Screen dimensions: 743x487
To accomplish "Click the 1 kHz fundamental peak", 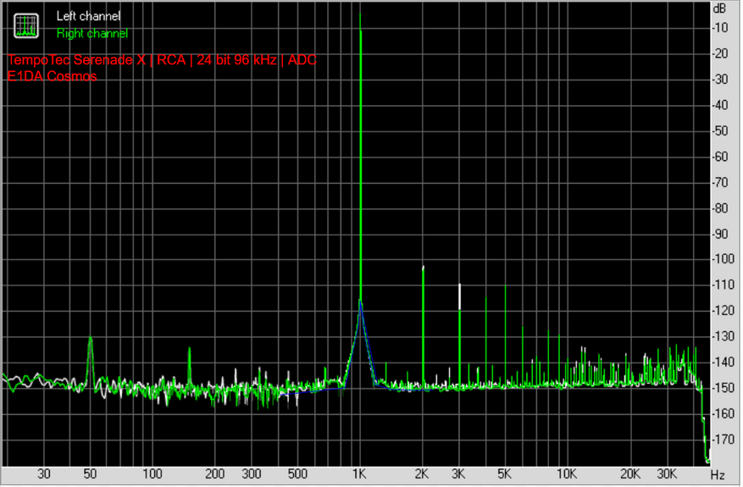I will pos(361,157).
